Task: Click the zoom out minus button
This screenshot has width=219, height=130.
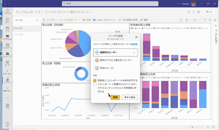Action: 185,127
